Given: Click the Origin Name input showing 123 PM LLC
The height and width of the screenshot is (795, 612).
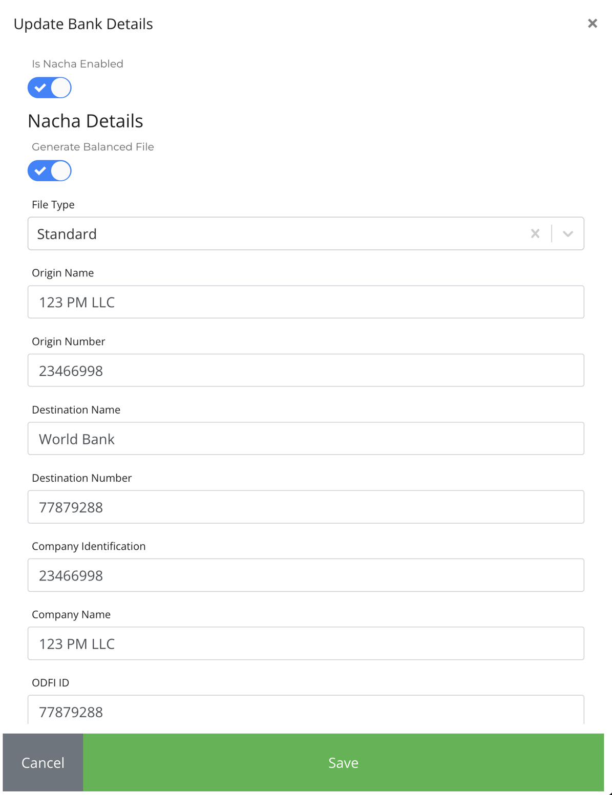Looking at the screenshot, I should pos(306,302).
